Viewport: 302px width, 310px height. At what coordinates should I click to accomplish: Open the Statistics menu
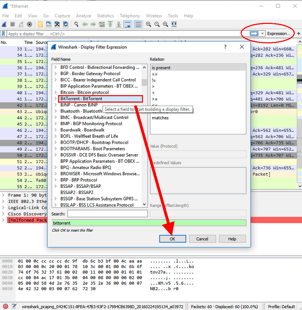tap(105, 16)
